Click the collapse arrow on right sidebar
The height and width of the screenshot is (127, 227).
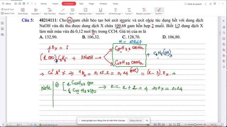pyautogui.click(x=224, y=21)
